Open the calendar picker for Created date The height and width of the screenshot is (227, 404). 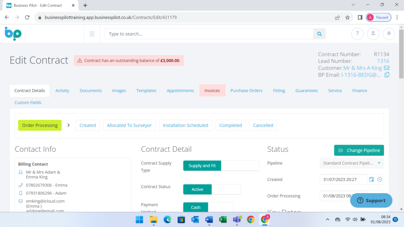371,179
